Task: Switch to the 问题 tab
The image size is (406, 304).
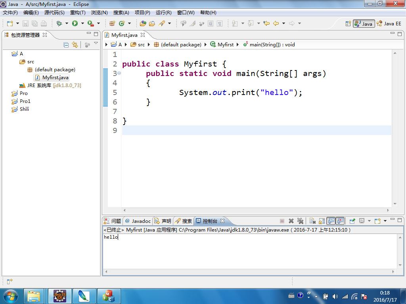Action: point(113,221)
